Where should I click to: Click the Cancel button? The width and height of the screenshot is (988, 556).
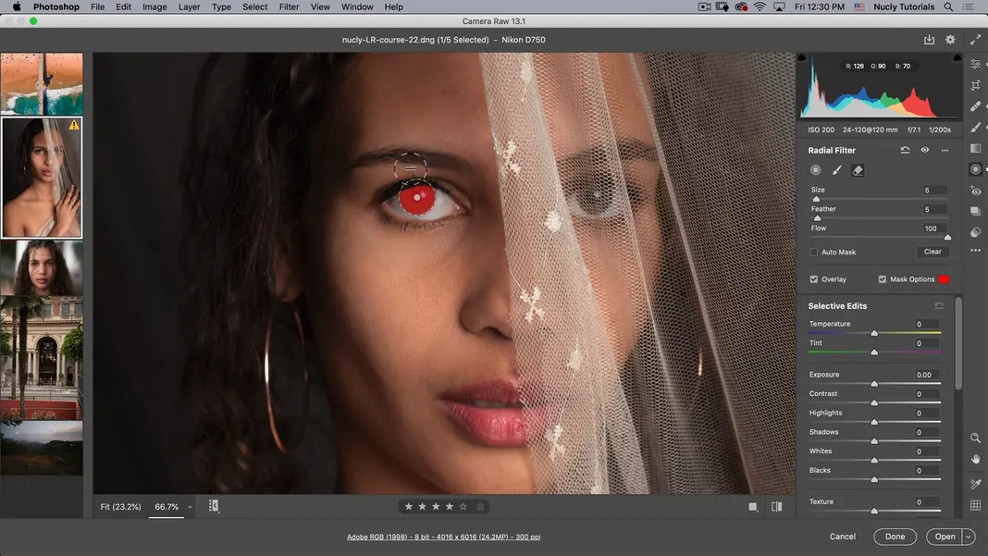843,537
